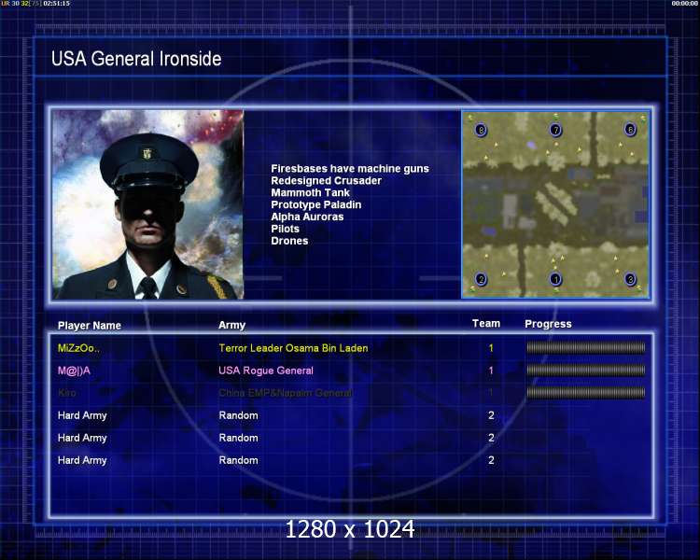Click the 'Progress' column header
Image resolution: width=700 pixels, height=560 pixels.
click(548, 324)
